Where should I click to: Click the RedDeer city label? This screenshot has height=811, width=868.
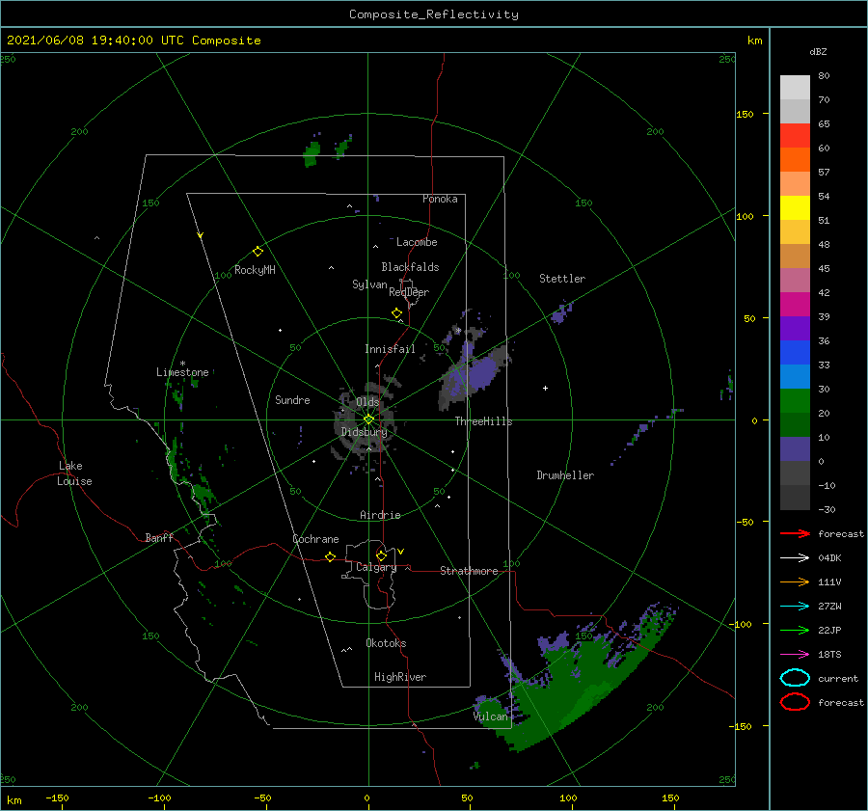(409, 292)
